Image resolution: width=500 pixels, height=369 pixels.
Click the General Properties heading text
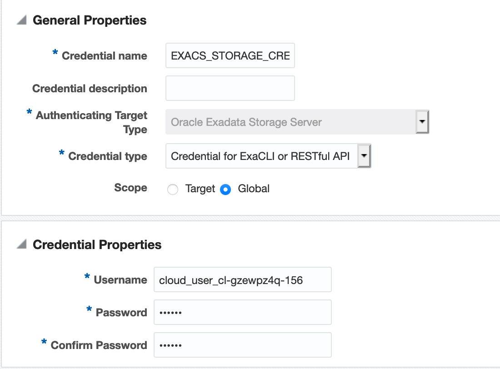click(90, 20)
